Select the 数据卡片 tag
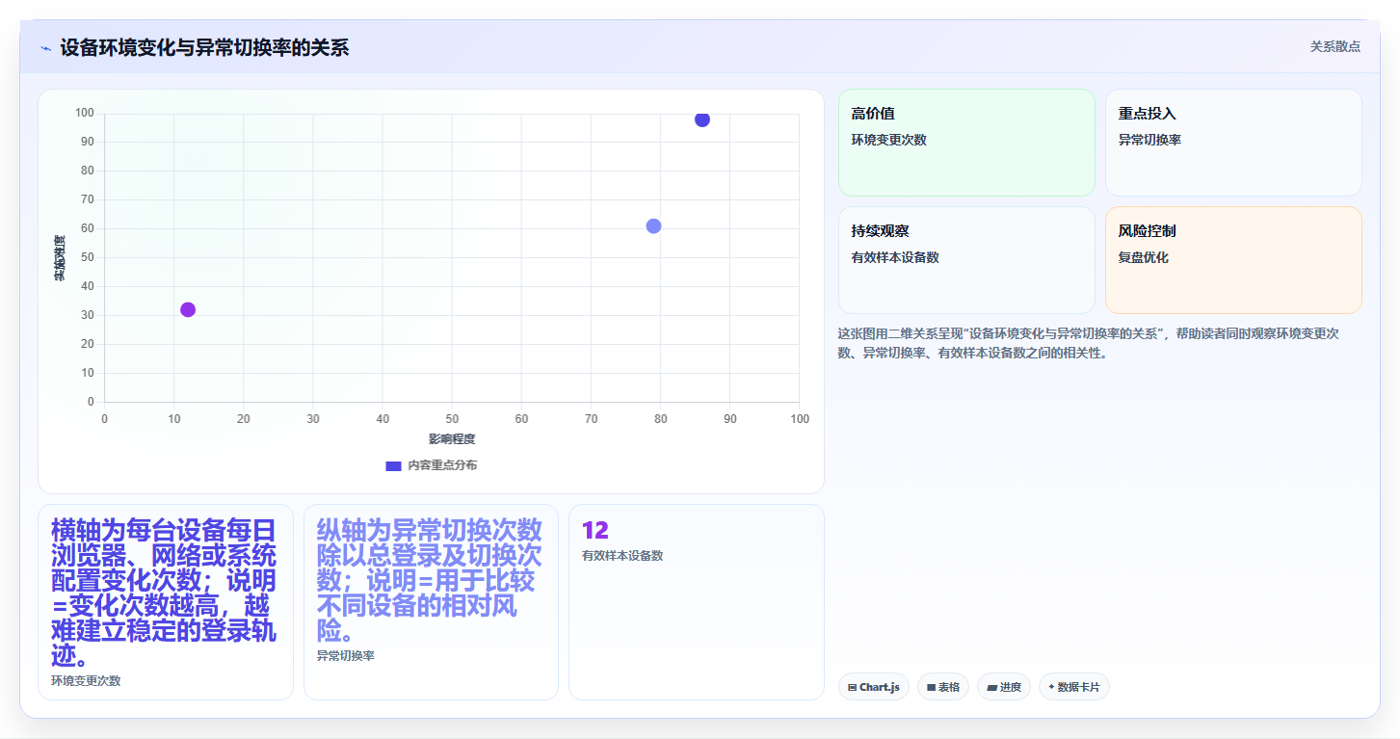Screen dimensions: 1400x739 click(1073, 687)
